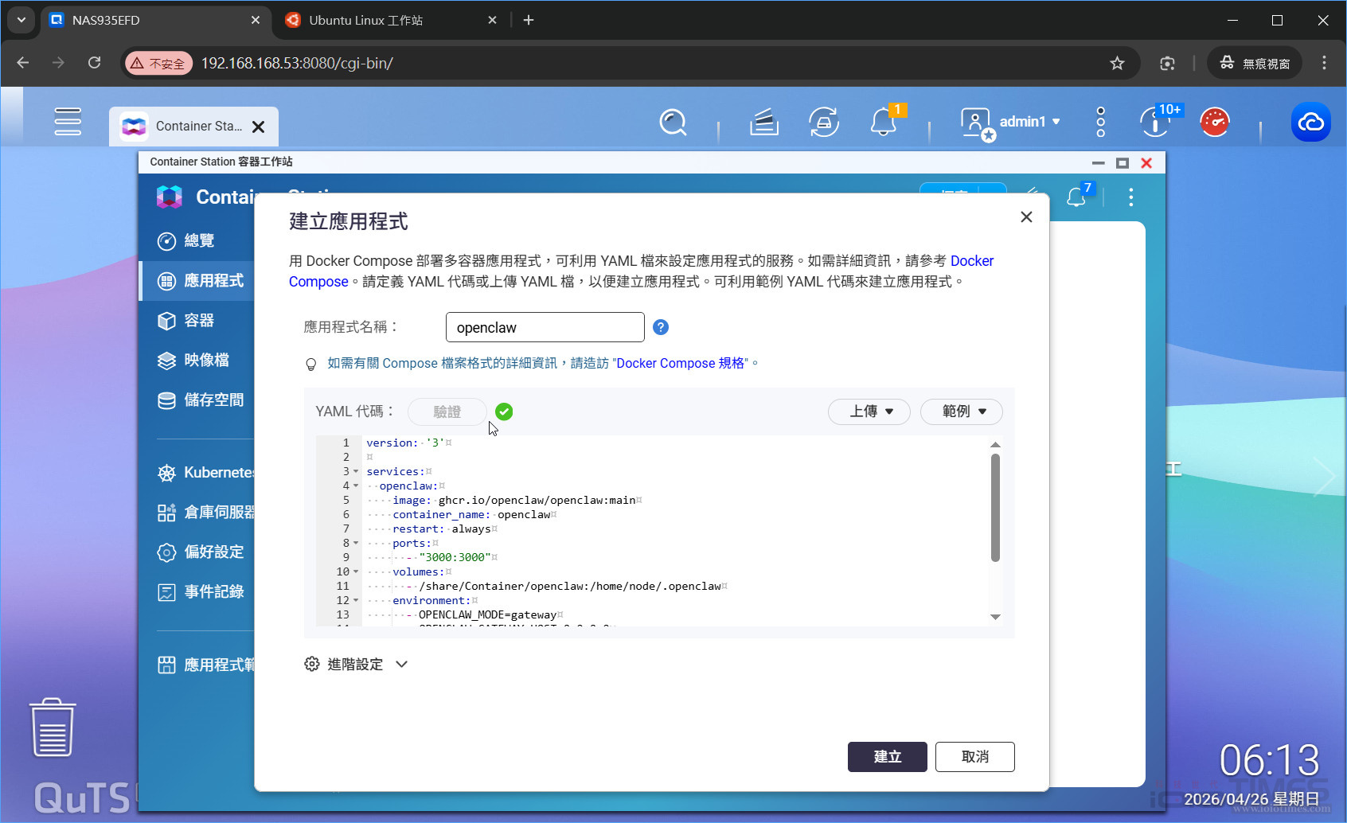The image size is (1347, 823).
Task: Collapse the ports section fold arrow on line 8
Action: coord(356,544)
